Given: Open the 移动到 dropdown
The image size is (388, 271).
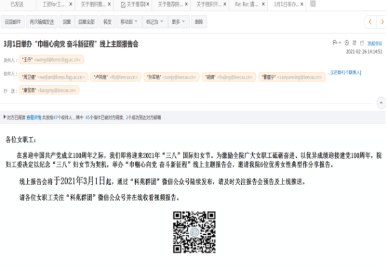Looking at the screenshot, I should coord(128,21).
